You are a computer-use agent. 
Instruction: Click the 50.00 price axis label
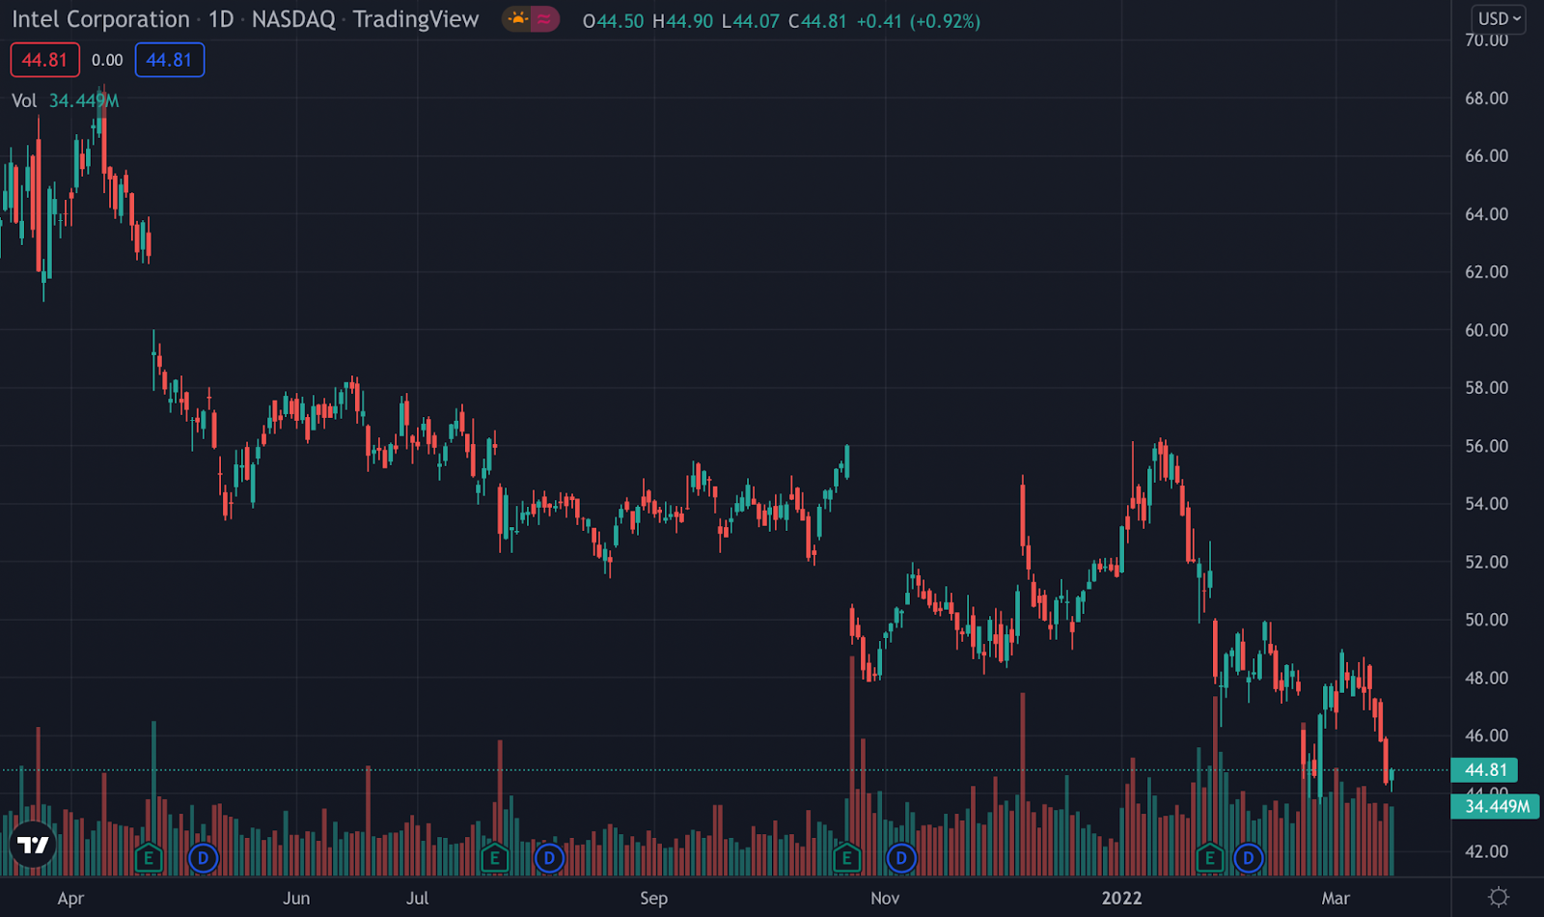point(1486,620)
